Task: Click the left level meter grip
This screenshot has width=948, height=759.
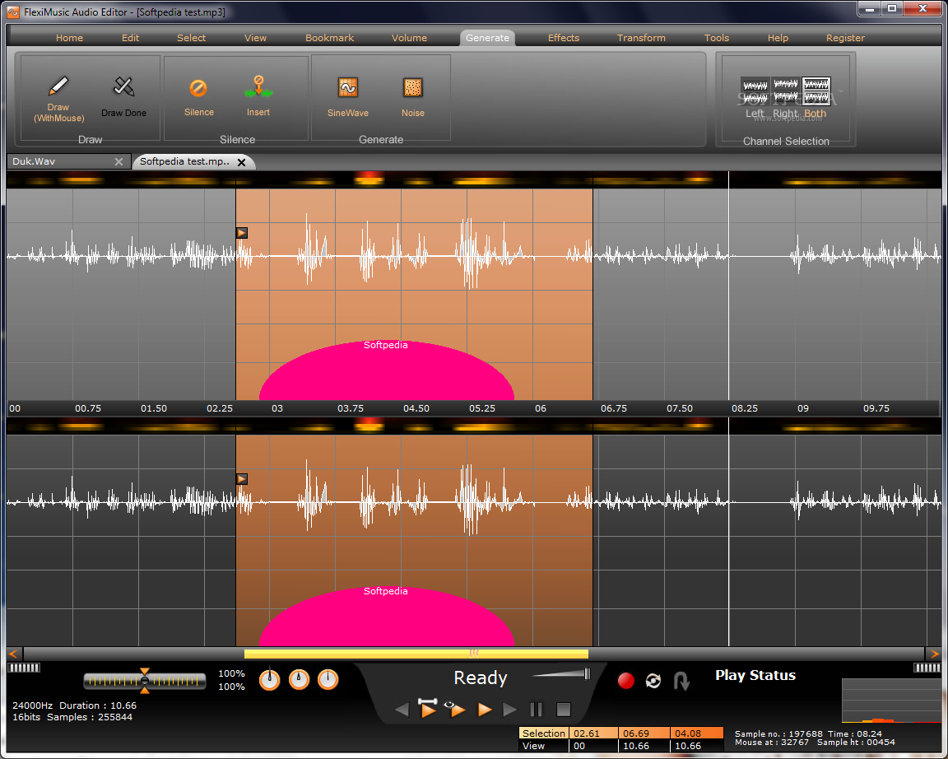Action: pos(24,668)
